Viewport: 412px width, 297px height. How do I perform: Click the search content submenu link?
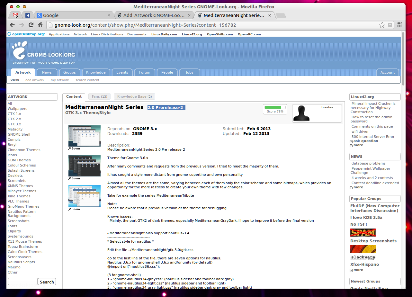[x=87, y=80]
